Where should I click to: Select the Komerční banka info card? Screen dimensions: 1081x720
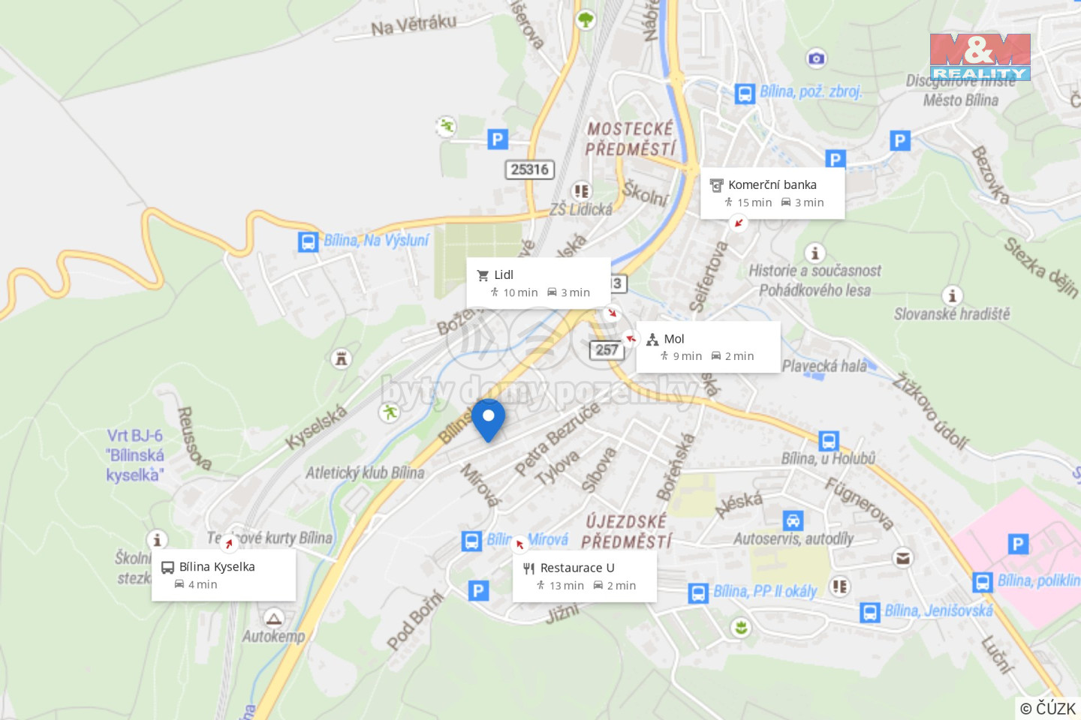pyautogui.click(x=772, y=193)
